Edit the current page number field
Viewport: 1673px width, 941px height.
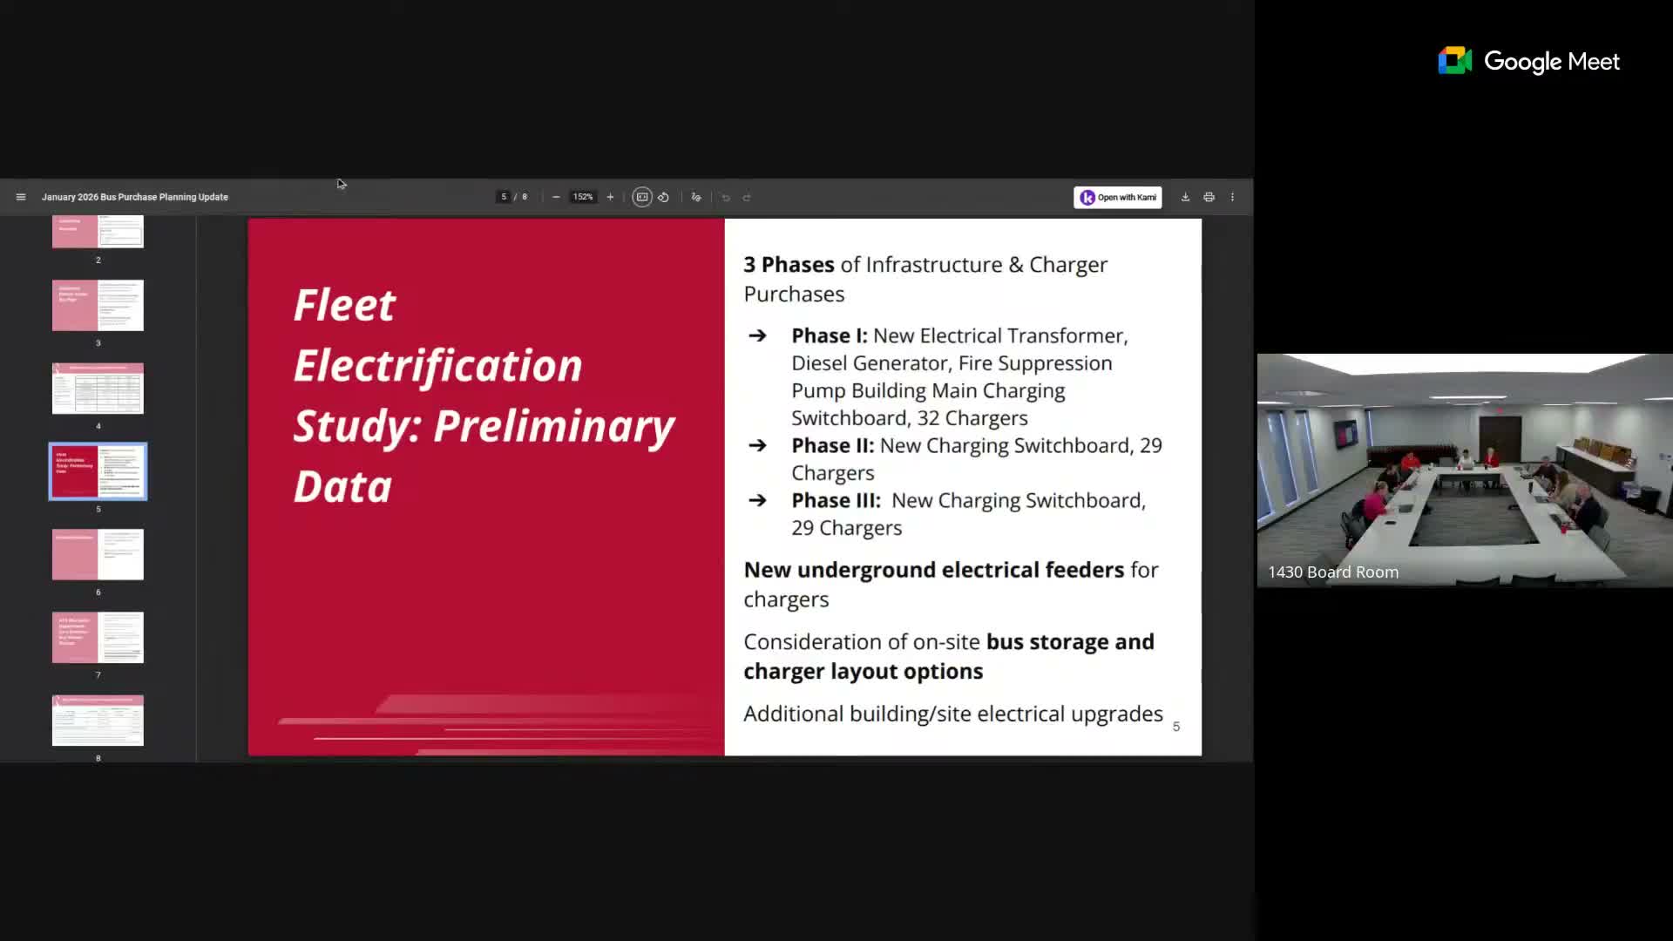click(x=504, y=197)
